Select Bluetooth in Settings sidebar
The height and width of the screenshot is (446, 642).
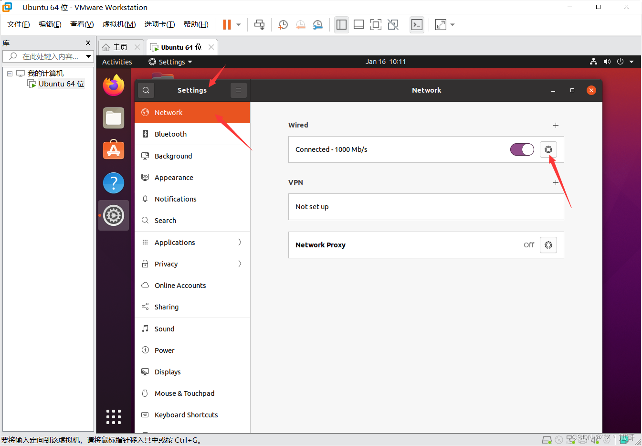192,134
